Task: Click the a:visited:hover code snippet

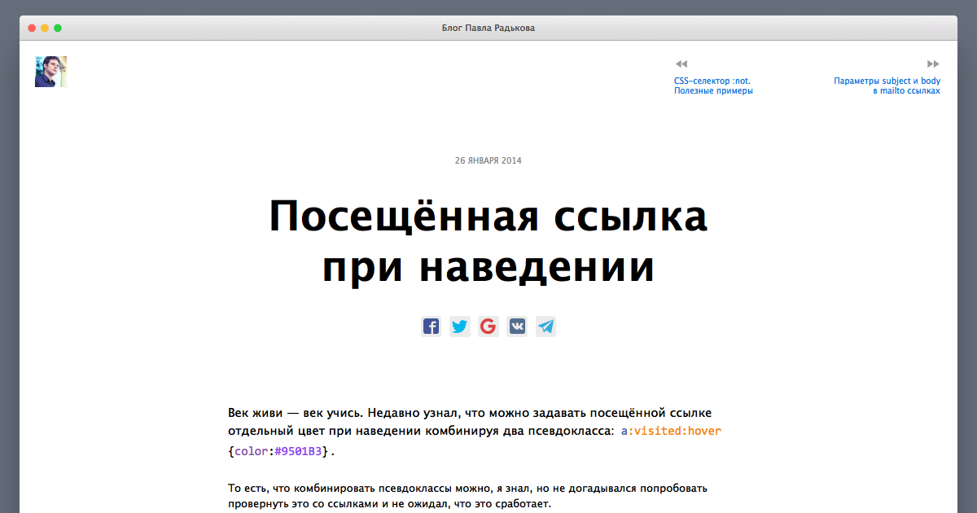Action: pos(671,431)
